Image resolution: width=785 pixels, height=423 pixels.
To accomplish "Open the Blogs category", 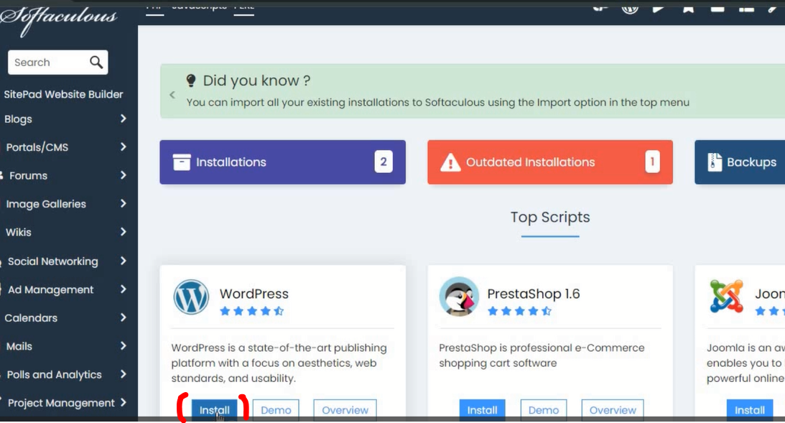I will point(18,119).
